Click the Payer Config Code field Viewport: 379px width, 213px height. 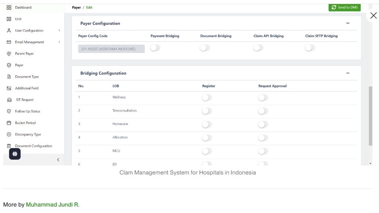pyautogui.click(x=111, y=49)
